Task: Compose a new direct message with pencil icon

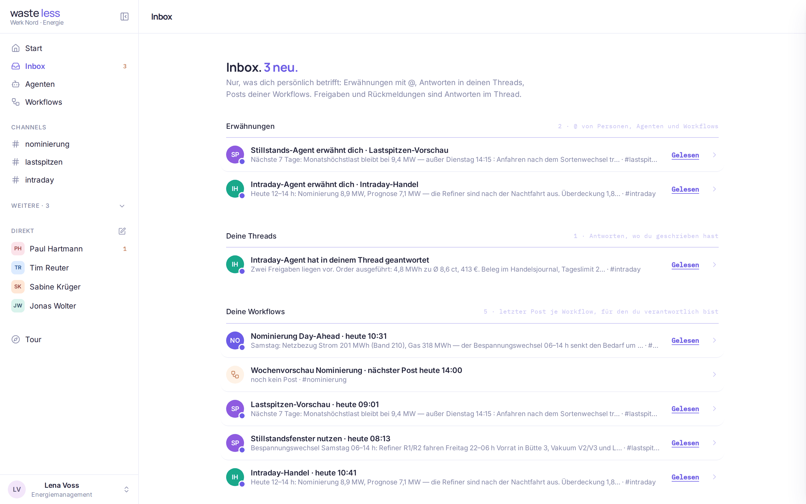Action: click(122, 231)
